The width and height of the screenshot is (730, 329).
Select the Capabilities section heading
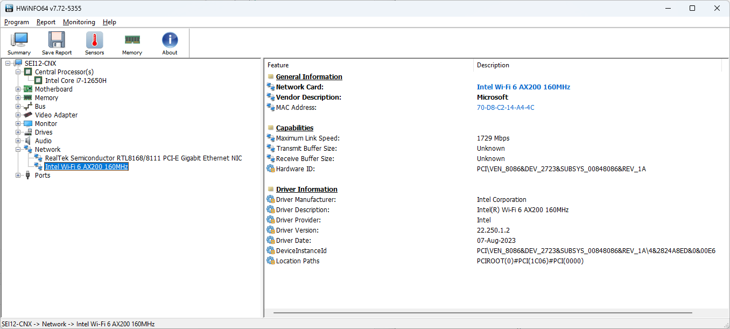[x=295, y=128]
